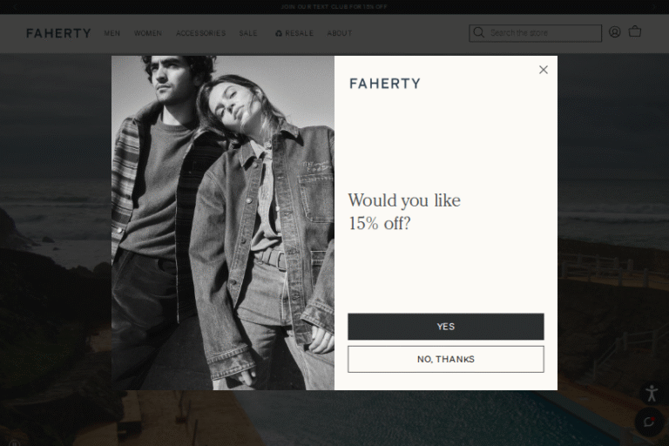Click the Resale recycle icon
The image size is (669, 446).
(x=279, y=33)
